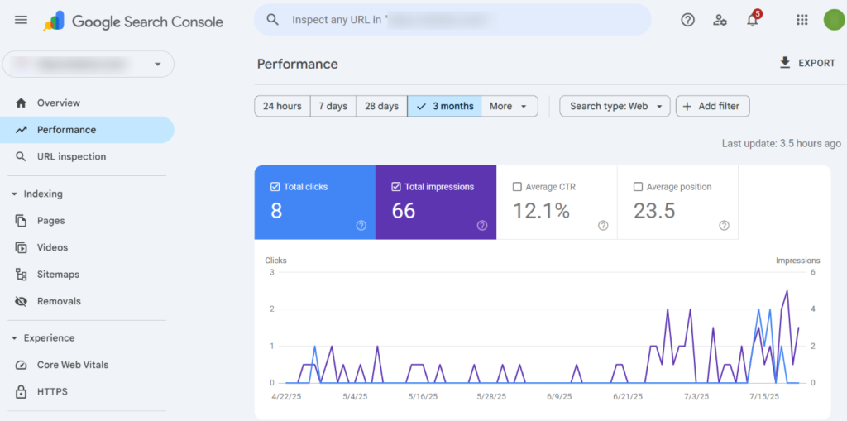Uncheck the Total impressions checkbox
This screenshot has height=421, width=847.
coord(395,187)
